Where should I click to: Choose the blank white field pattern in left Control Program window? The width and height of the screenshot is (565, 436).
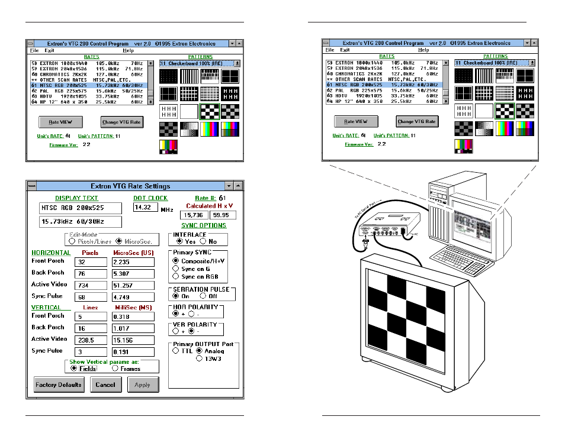[189, 112]
